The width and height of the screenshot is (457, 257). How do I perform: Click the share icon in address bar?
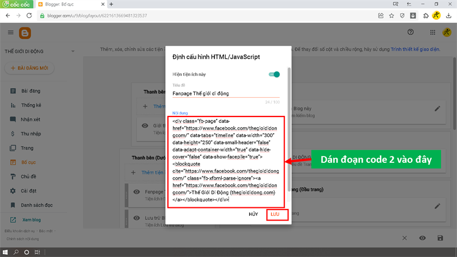coord(380,16)
